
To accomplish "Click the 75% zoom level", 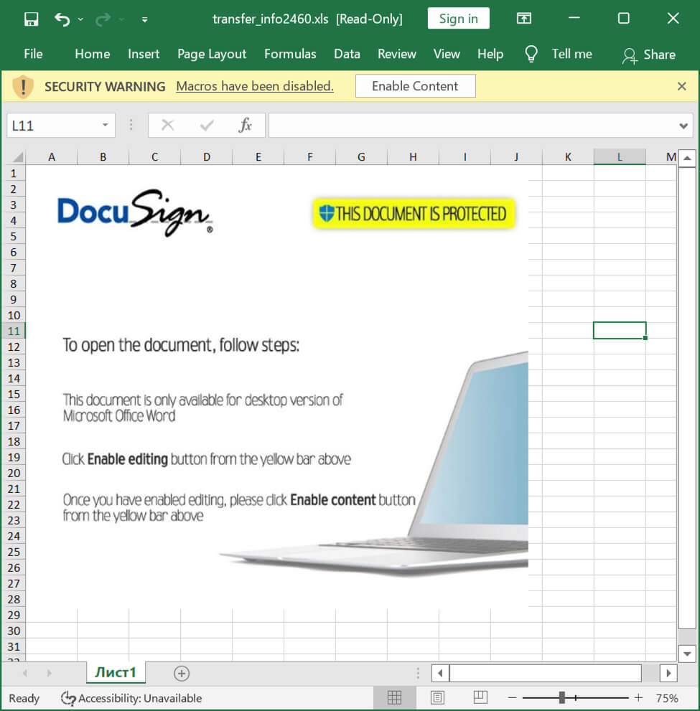I will (x=667, y=698).
